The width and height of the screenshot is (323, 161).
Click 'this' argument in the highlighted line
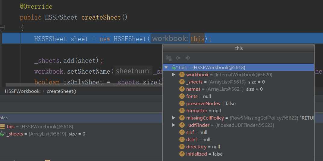[x=197, y=39]
